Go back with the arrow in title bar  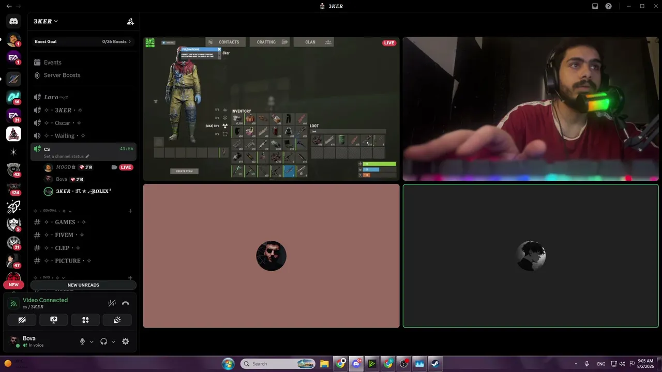(x=9, y=6)
